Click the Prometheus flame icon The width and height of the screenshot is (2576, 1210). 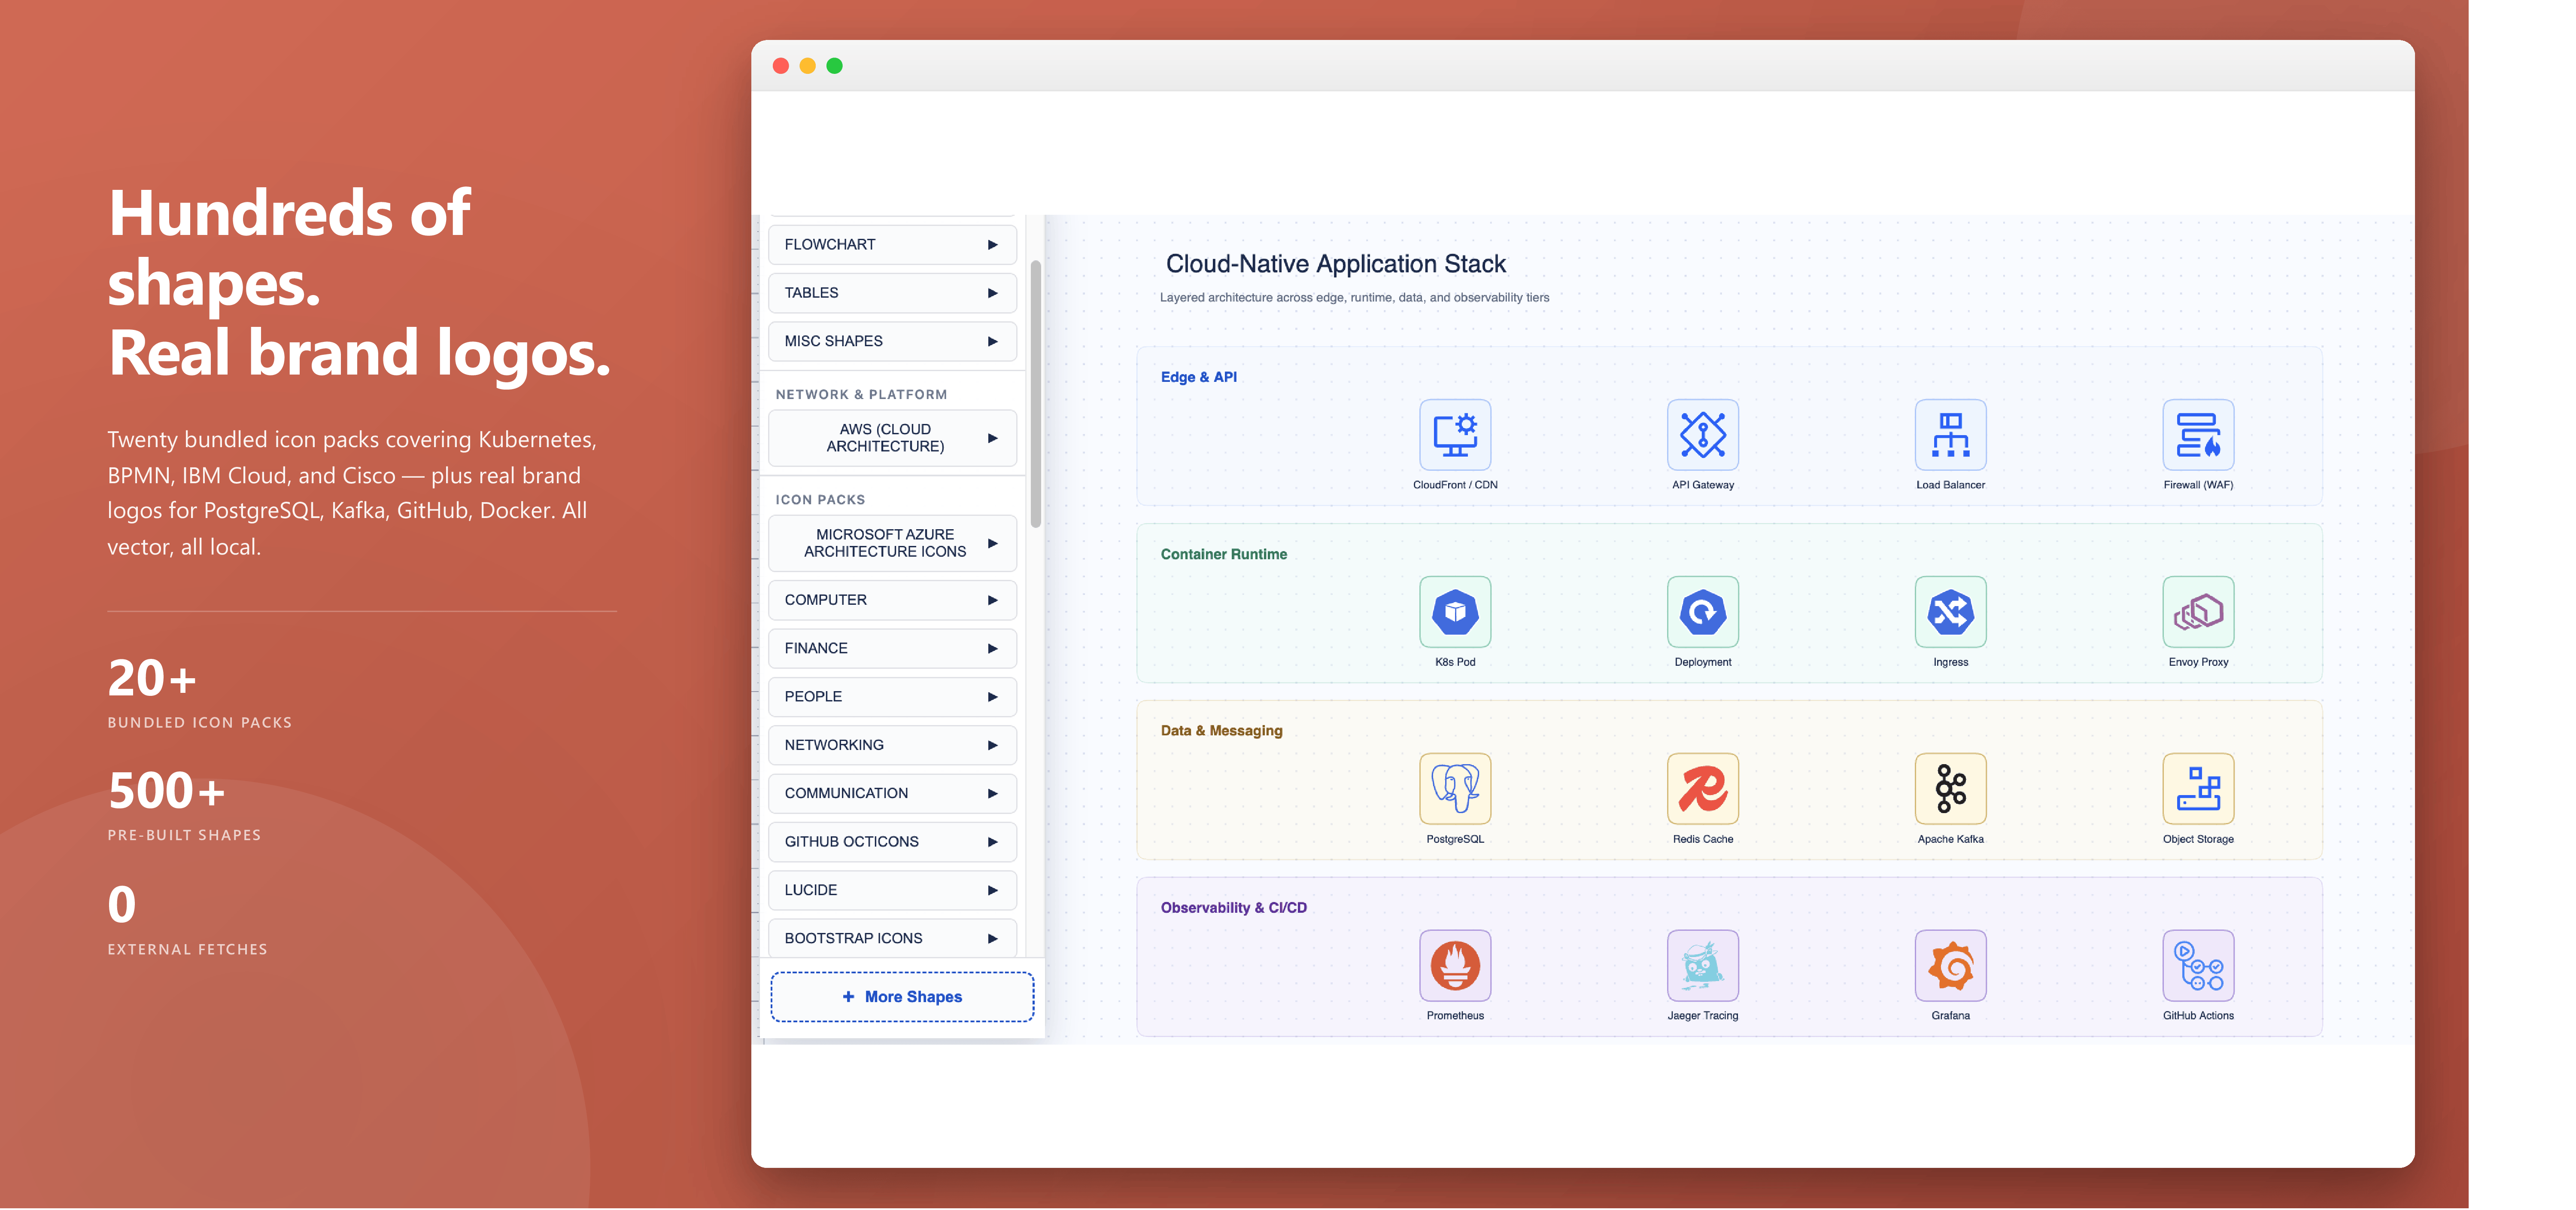coord(1455,966)
